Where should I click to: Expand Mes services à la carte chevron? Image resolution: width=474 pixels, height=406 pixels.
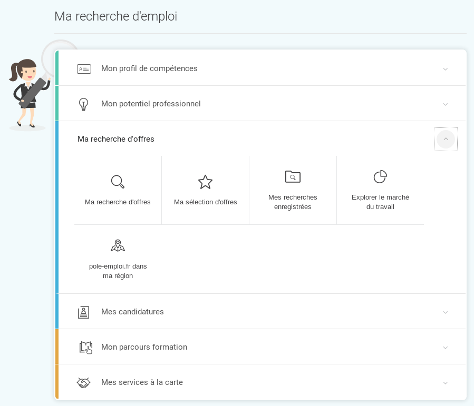(446, 383)
